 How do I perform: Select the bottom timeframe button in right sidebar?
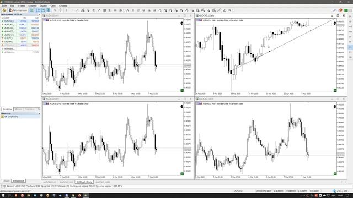pos(350,57)
